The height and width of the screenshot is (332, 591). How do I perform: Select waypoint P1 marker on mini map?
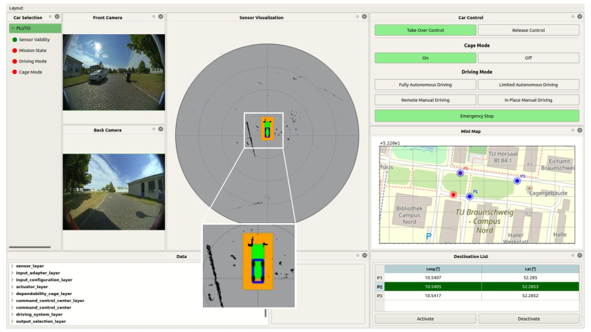469,196
